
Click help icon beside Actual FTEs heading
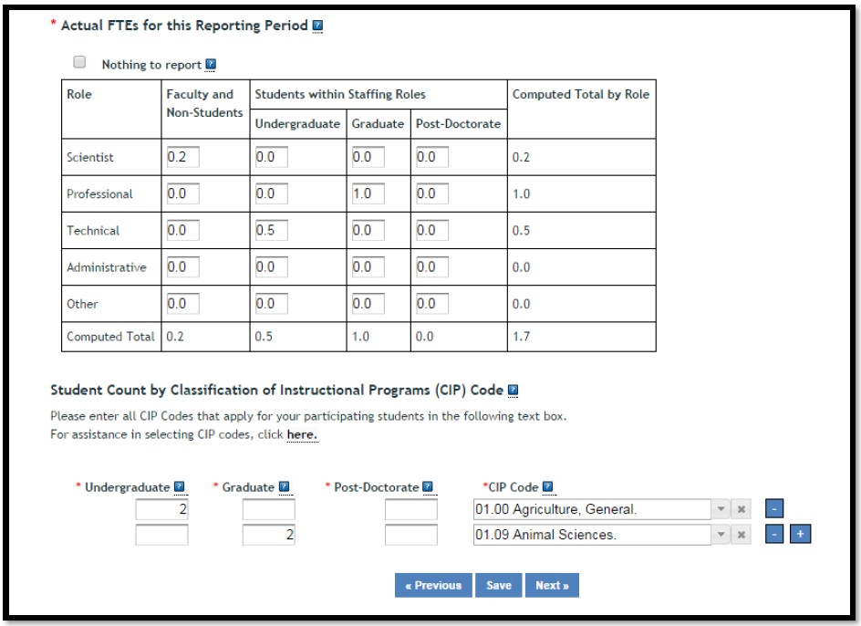pos(317,26)
